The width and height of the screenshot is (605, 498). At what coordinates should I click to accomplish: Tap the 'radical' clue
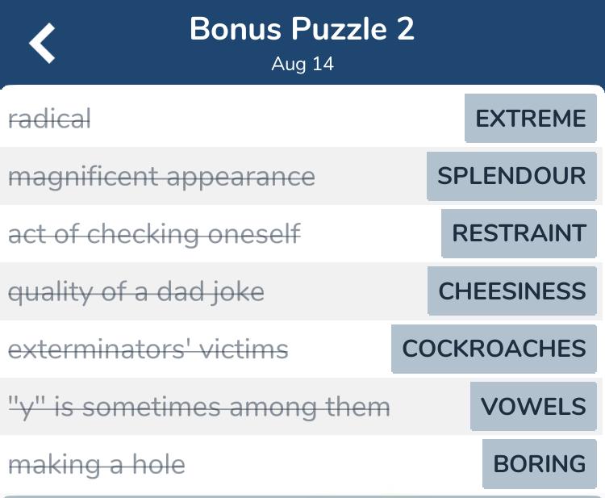click(x=50, y=119)
